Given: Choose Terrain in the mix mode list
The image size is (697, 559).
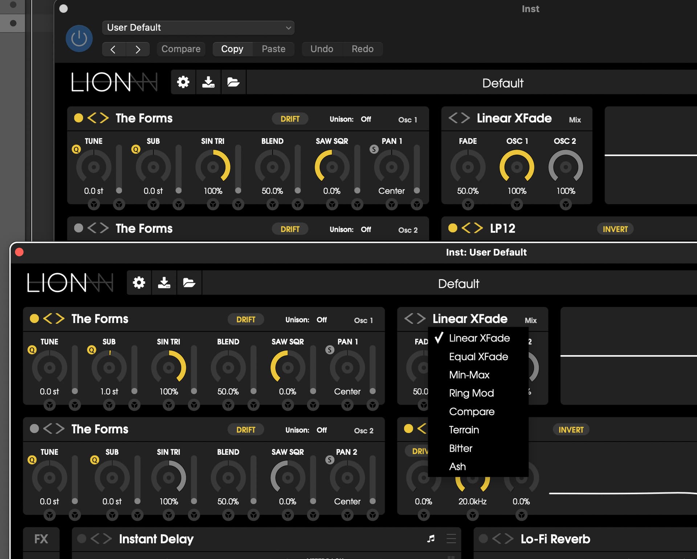Looking at the screenshot, I should [x=464, y=430].
